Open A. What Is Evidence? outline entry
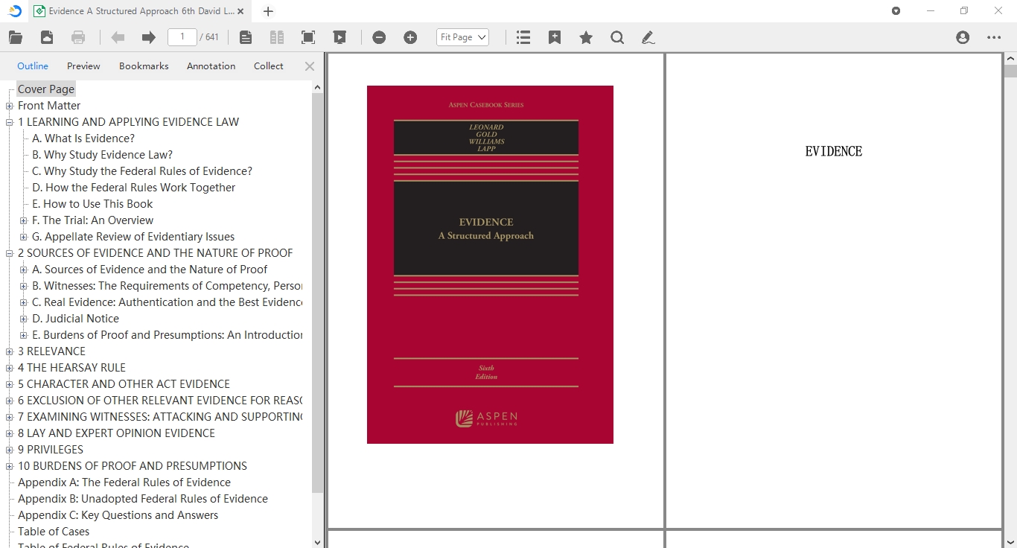1017x548 pixels. (83, 138)
